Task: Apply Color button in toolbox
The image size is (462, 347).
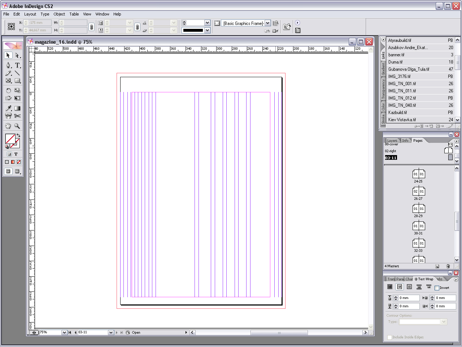Action: [x=6, y=162]
